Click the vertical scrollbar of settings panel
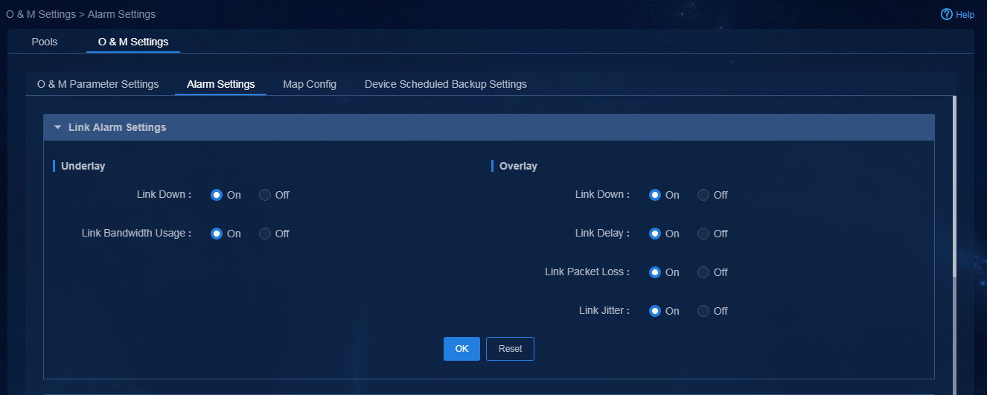The height and width of the screenshot is (395, 987). [x=955, y=186]
